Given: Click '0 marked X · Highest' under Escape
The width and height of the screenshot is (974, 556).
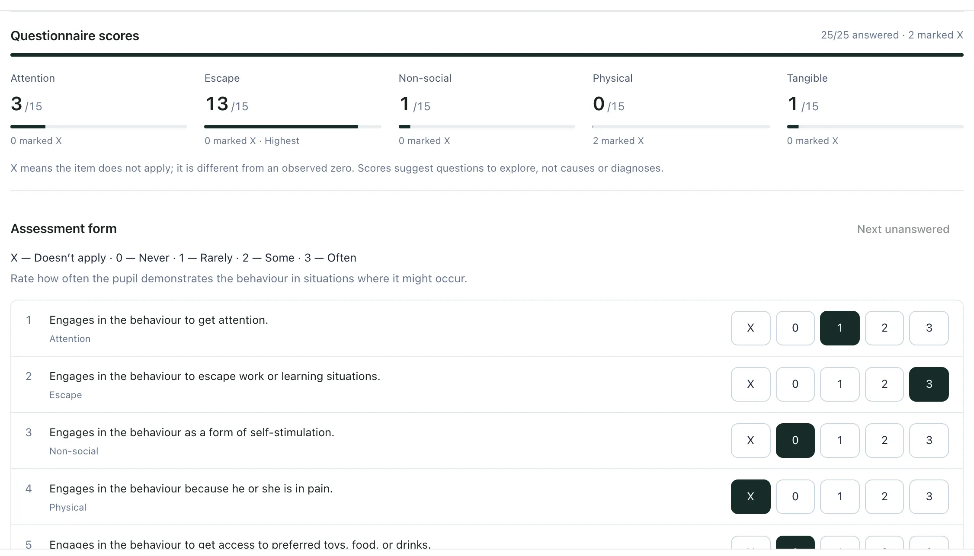Looking at the screenshot, I should [252, 141].
